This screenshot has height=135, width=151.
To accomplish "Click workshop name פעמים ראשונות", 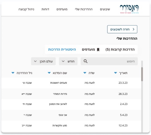I will (x=59, y=83).
